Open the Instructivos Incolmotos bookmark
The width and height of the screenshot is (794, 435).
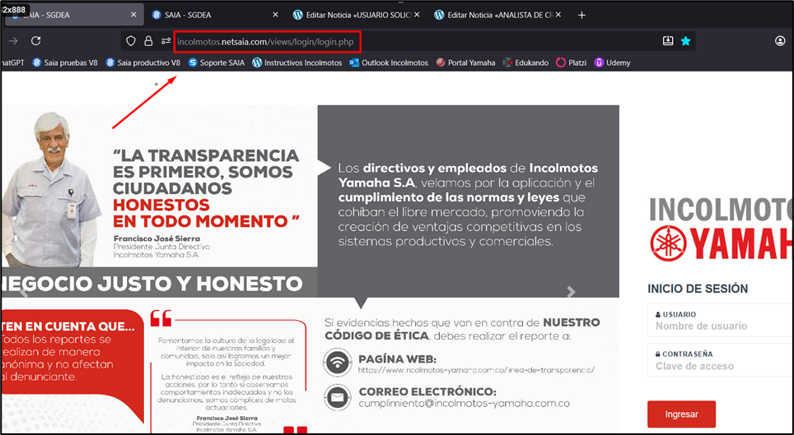297,62
